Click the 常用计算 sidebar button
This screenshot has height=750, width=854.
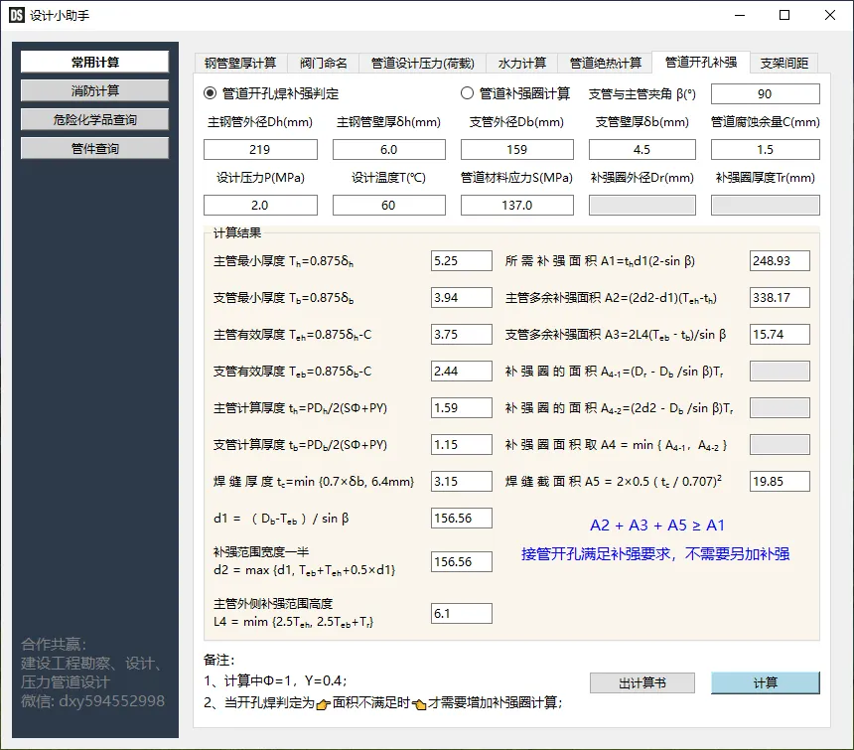(x=94, y=62)
